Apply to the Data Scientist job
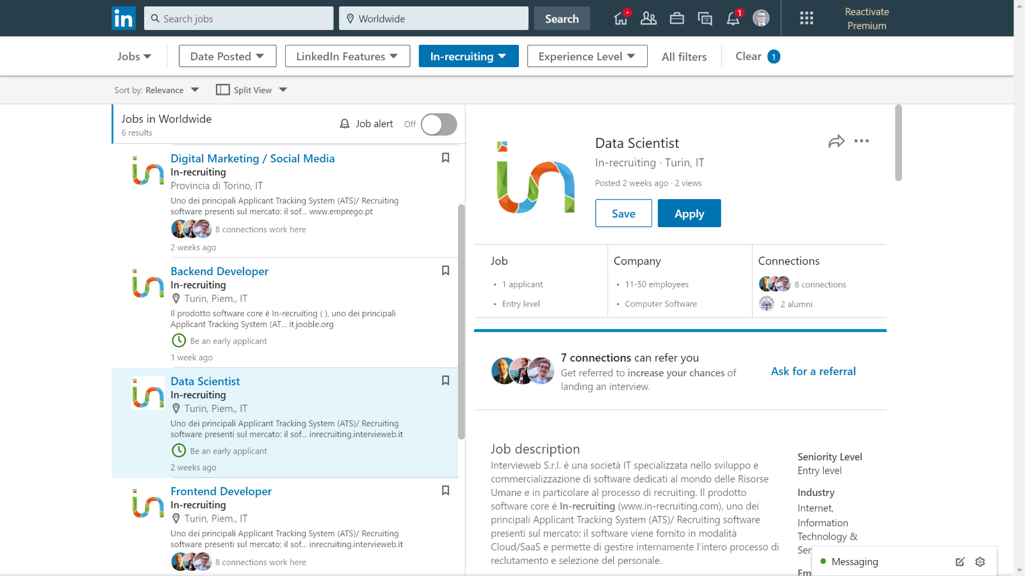The image size is (1025, 576). pyautogui.click(x=689, y=213)
